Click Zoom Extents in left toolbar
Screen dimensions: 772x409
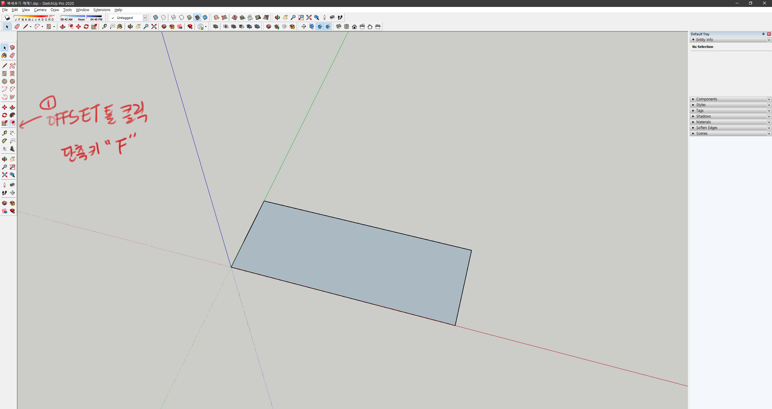[5, 175]
